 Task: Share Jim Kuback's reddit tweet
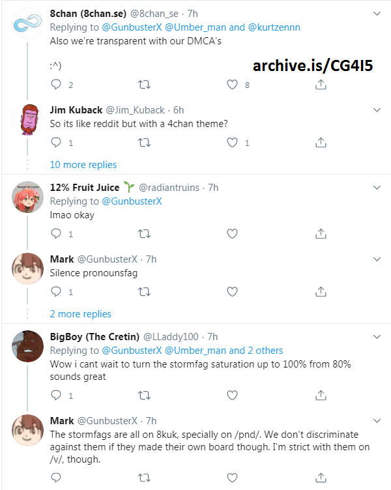321,143
